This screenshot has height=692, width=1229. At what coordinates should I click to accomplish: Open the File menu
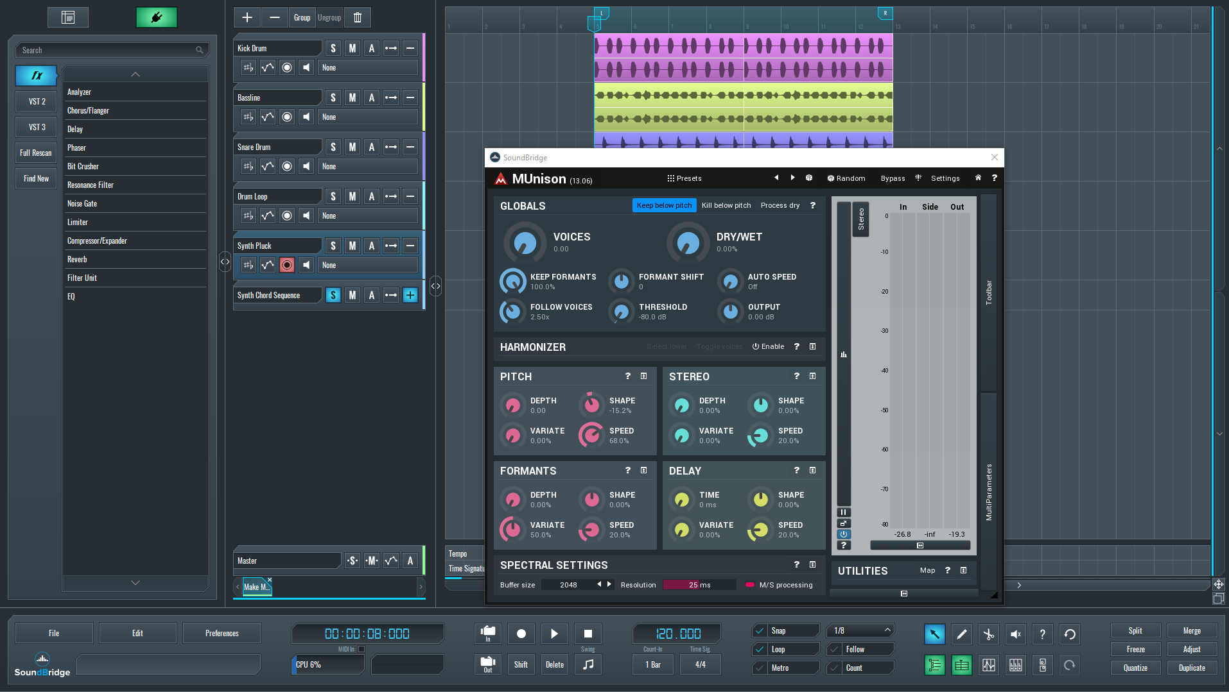(54, 633)
